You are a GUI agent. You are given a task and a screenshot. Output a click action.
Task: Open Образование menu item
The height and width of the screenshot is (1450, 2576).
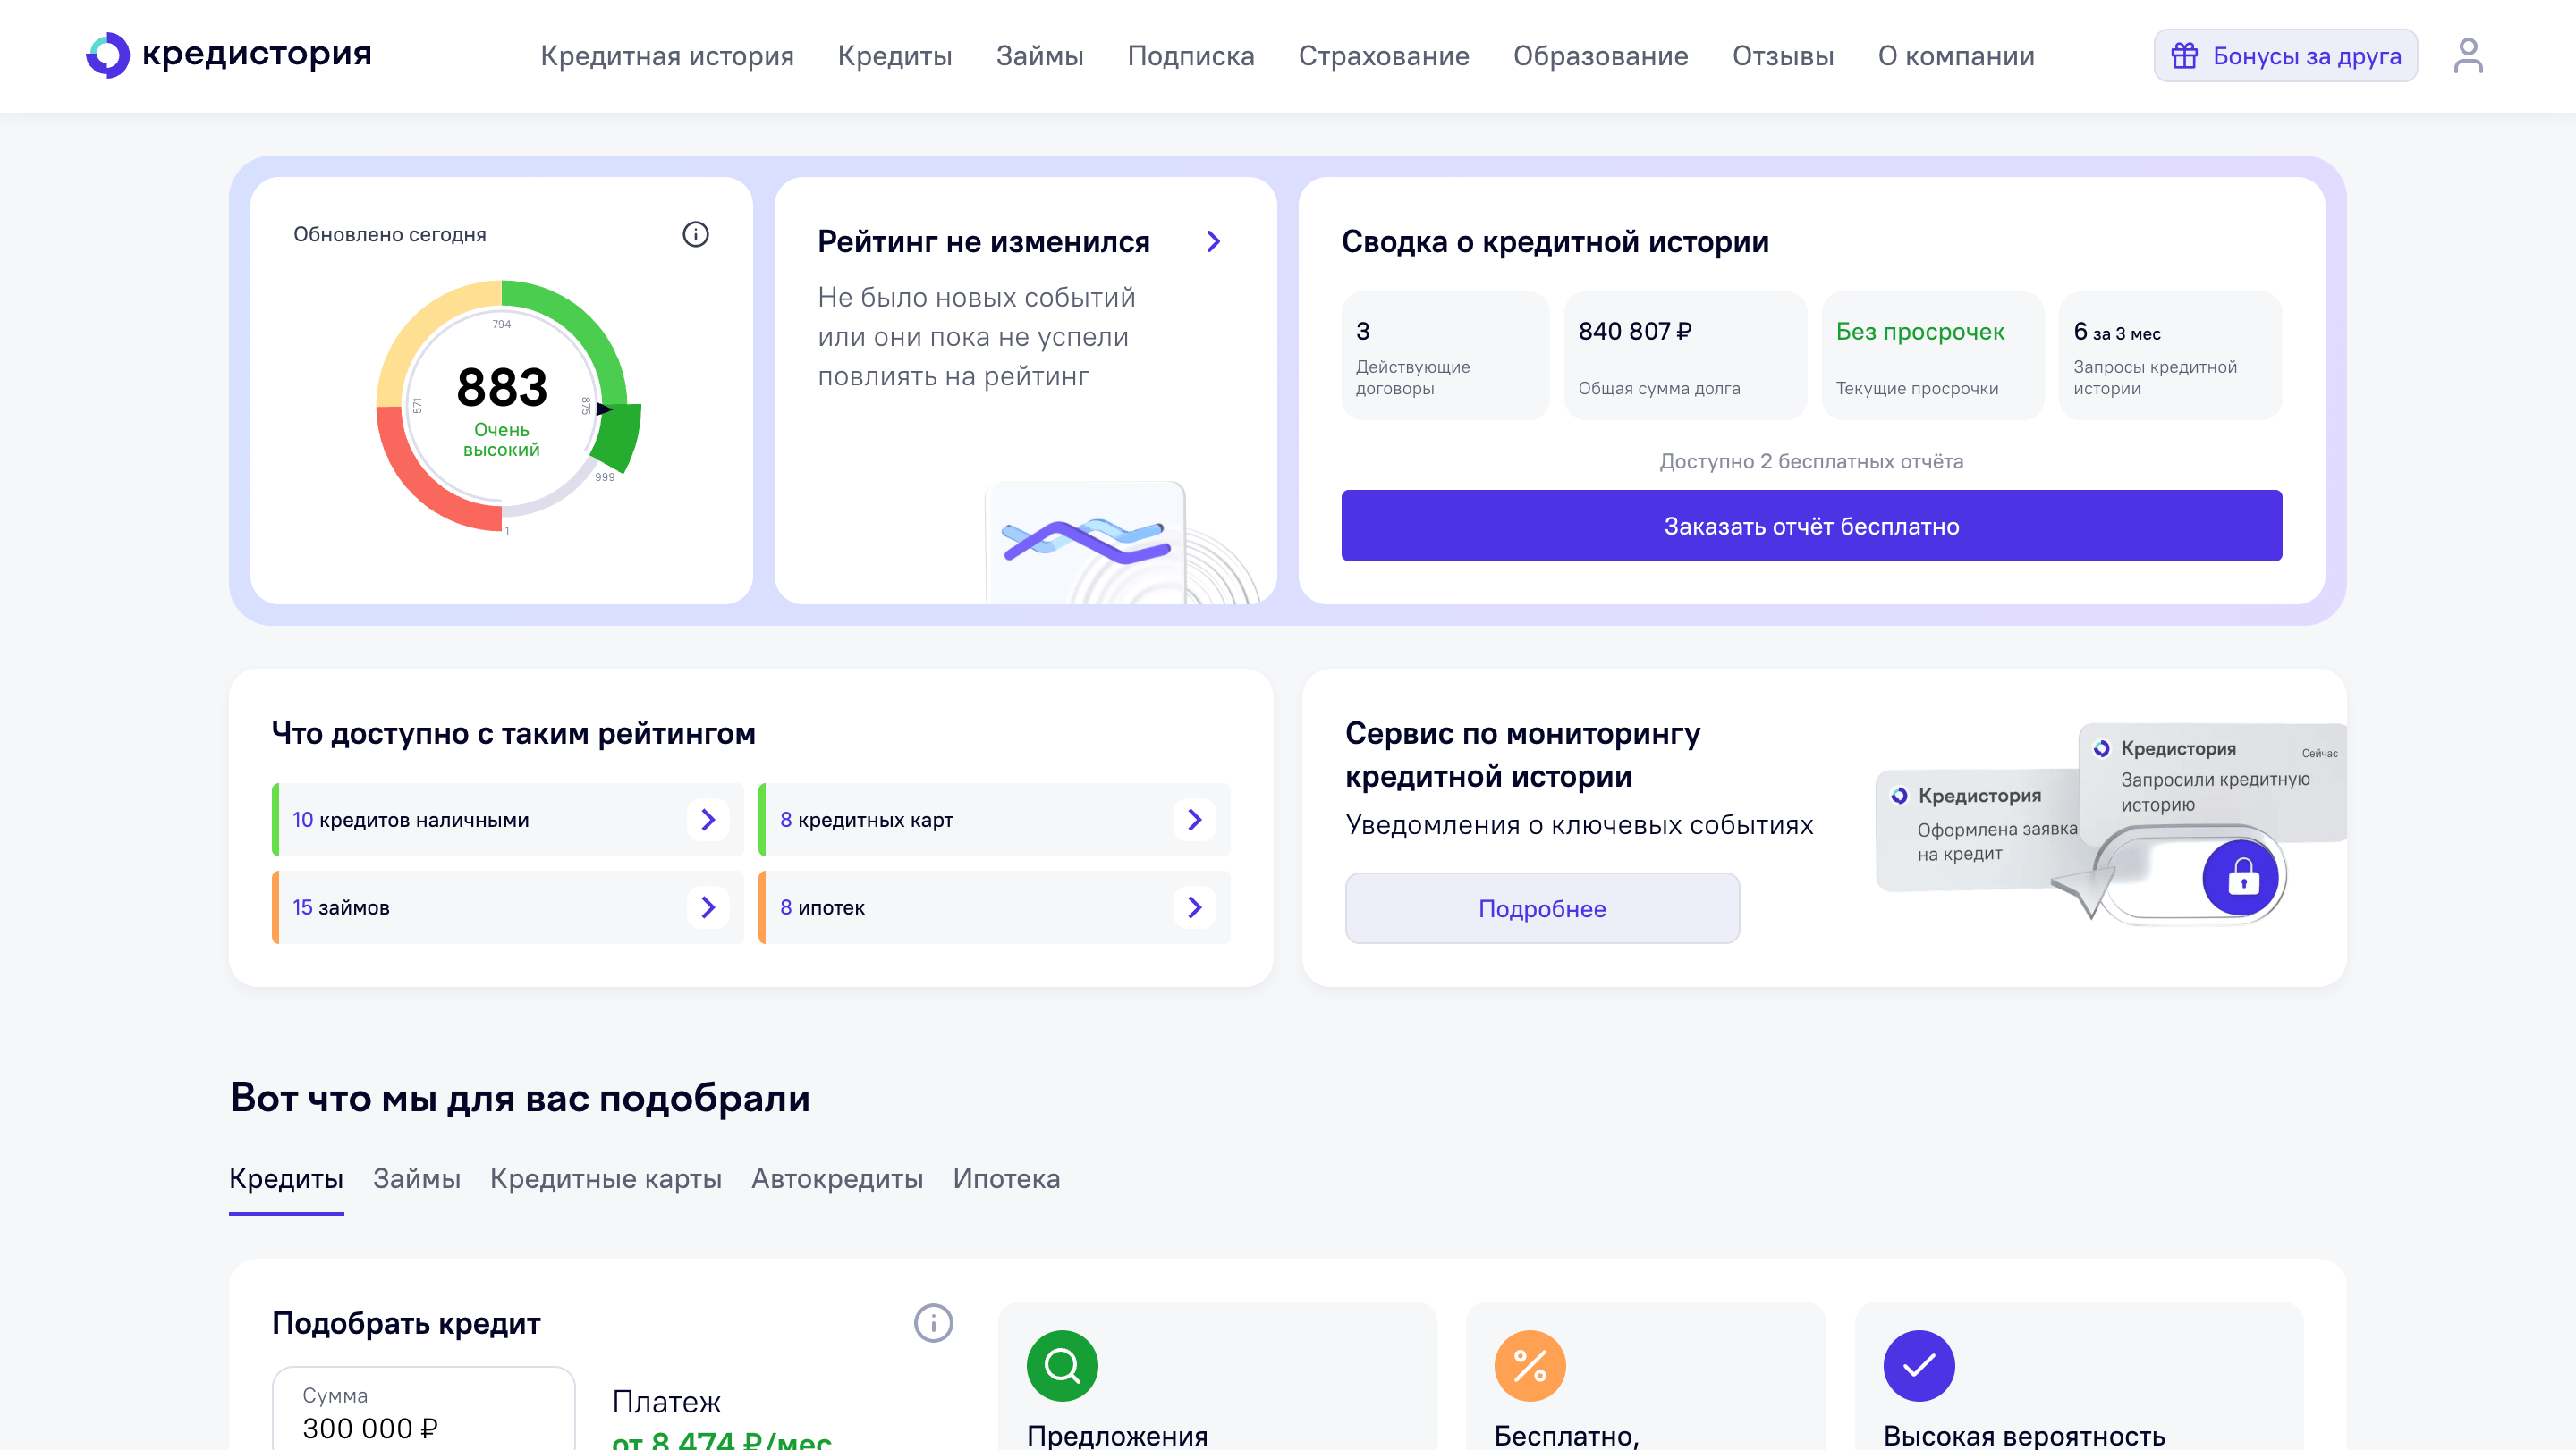[1601, 56]
